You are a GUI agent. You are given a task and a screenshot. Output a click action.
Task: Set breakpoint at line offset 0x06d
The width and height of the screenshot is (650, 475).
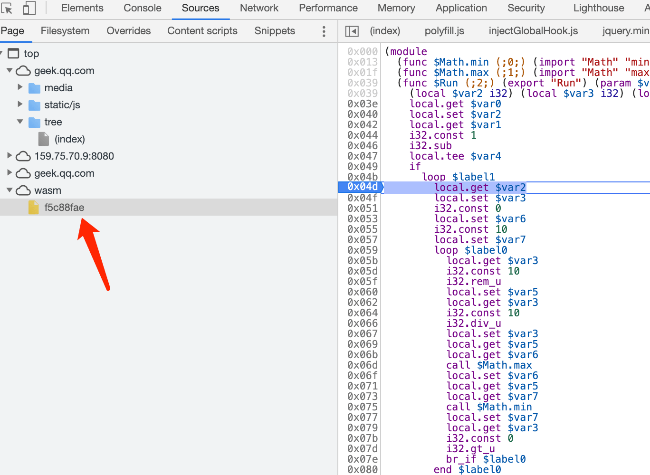[362, 365]
